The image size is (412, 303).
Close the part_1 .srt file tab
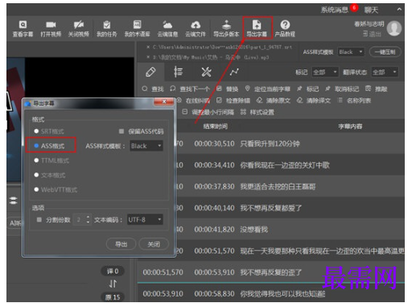[148, 47]
